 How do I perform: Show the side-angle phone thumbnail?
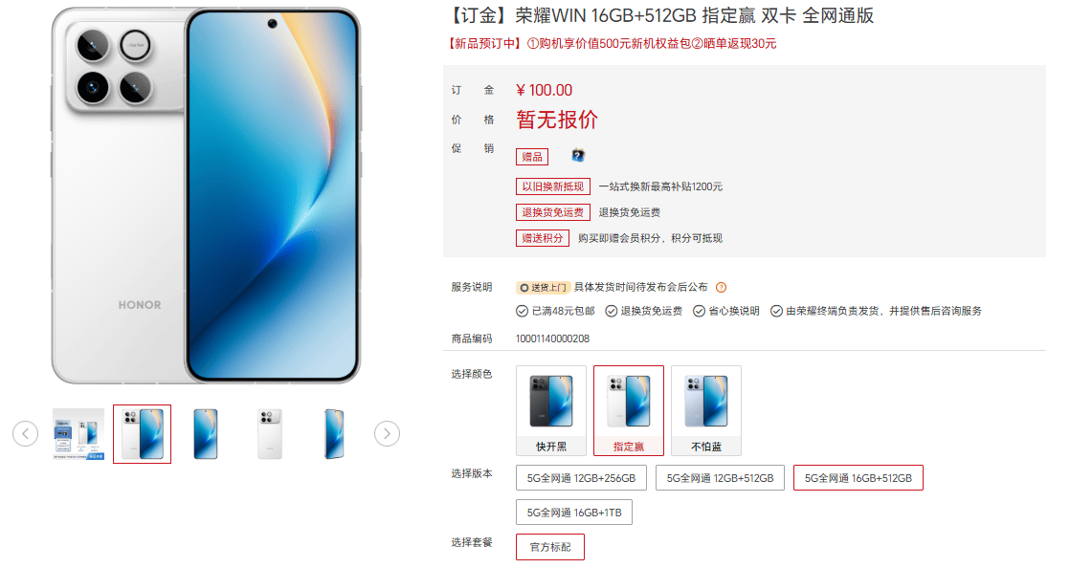click(334, 434)
